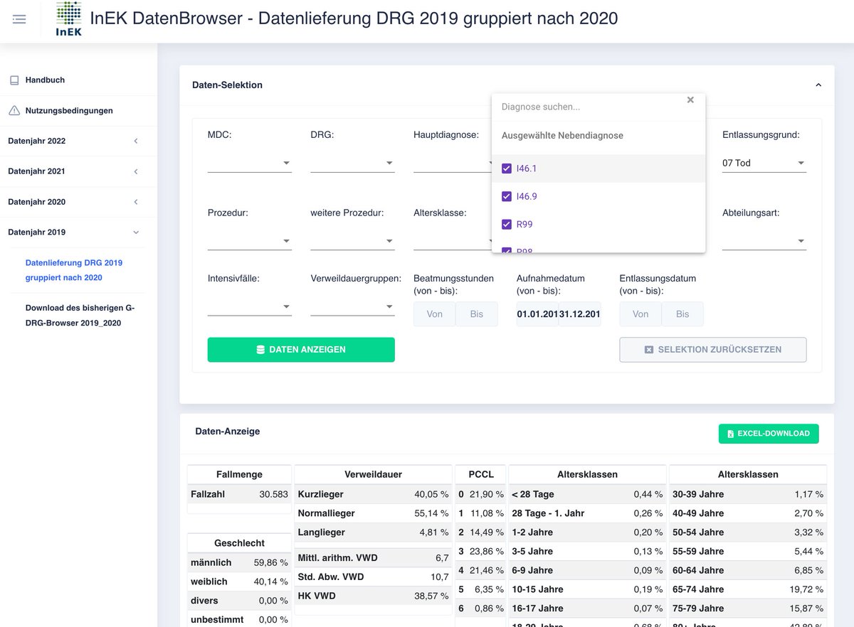Click the Handbuch menu link
The image size is (854, 627).
coord(45,80)
